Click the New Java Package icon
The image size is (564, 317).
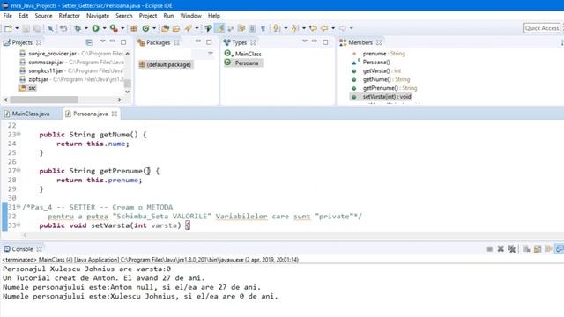coord(134,28)
